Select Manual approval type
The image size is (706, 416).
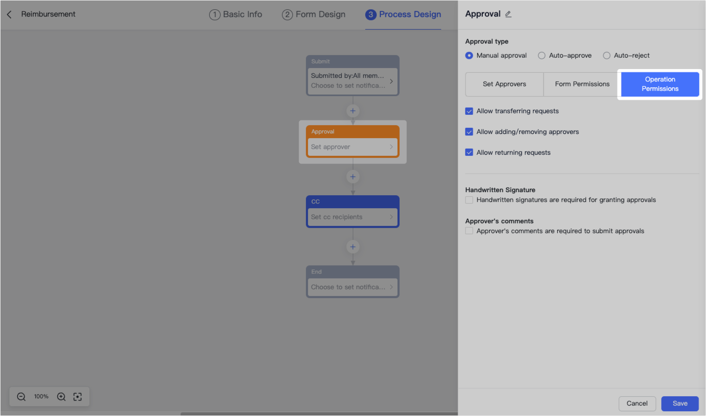pos(469,56)
